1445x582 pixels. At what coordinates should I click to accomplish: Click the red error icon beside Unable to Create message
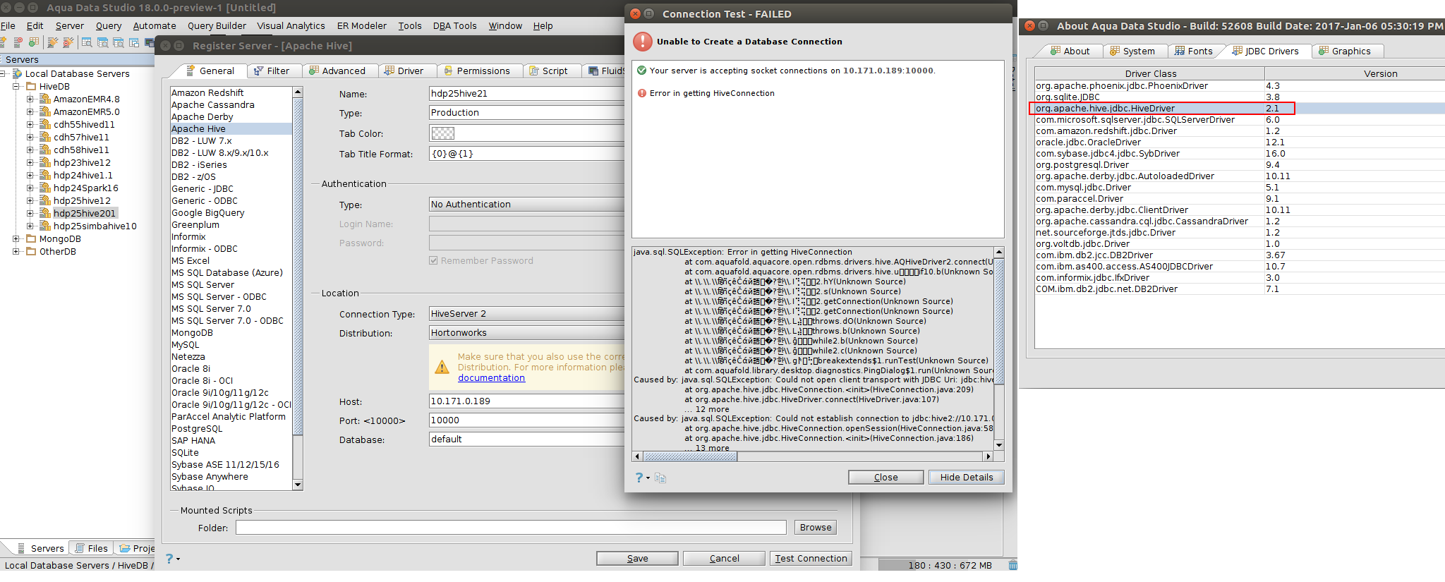(x=643, y=42)
